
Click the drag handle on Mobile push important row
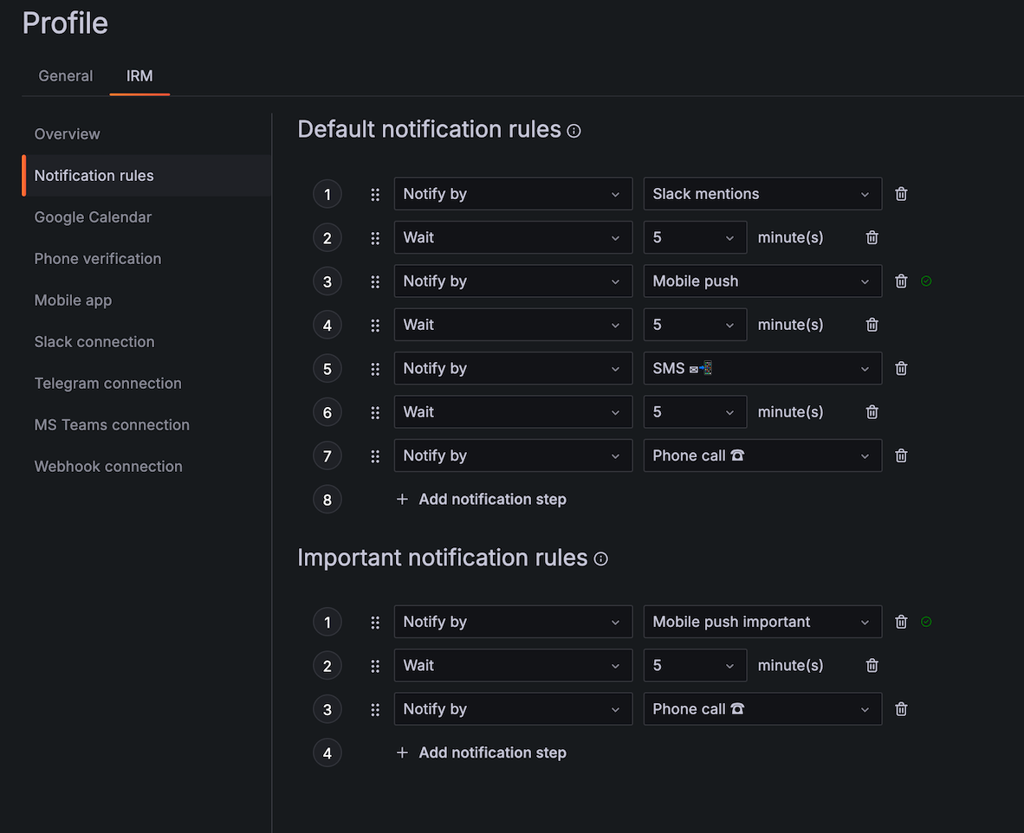(374, 622)
